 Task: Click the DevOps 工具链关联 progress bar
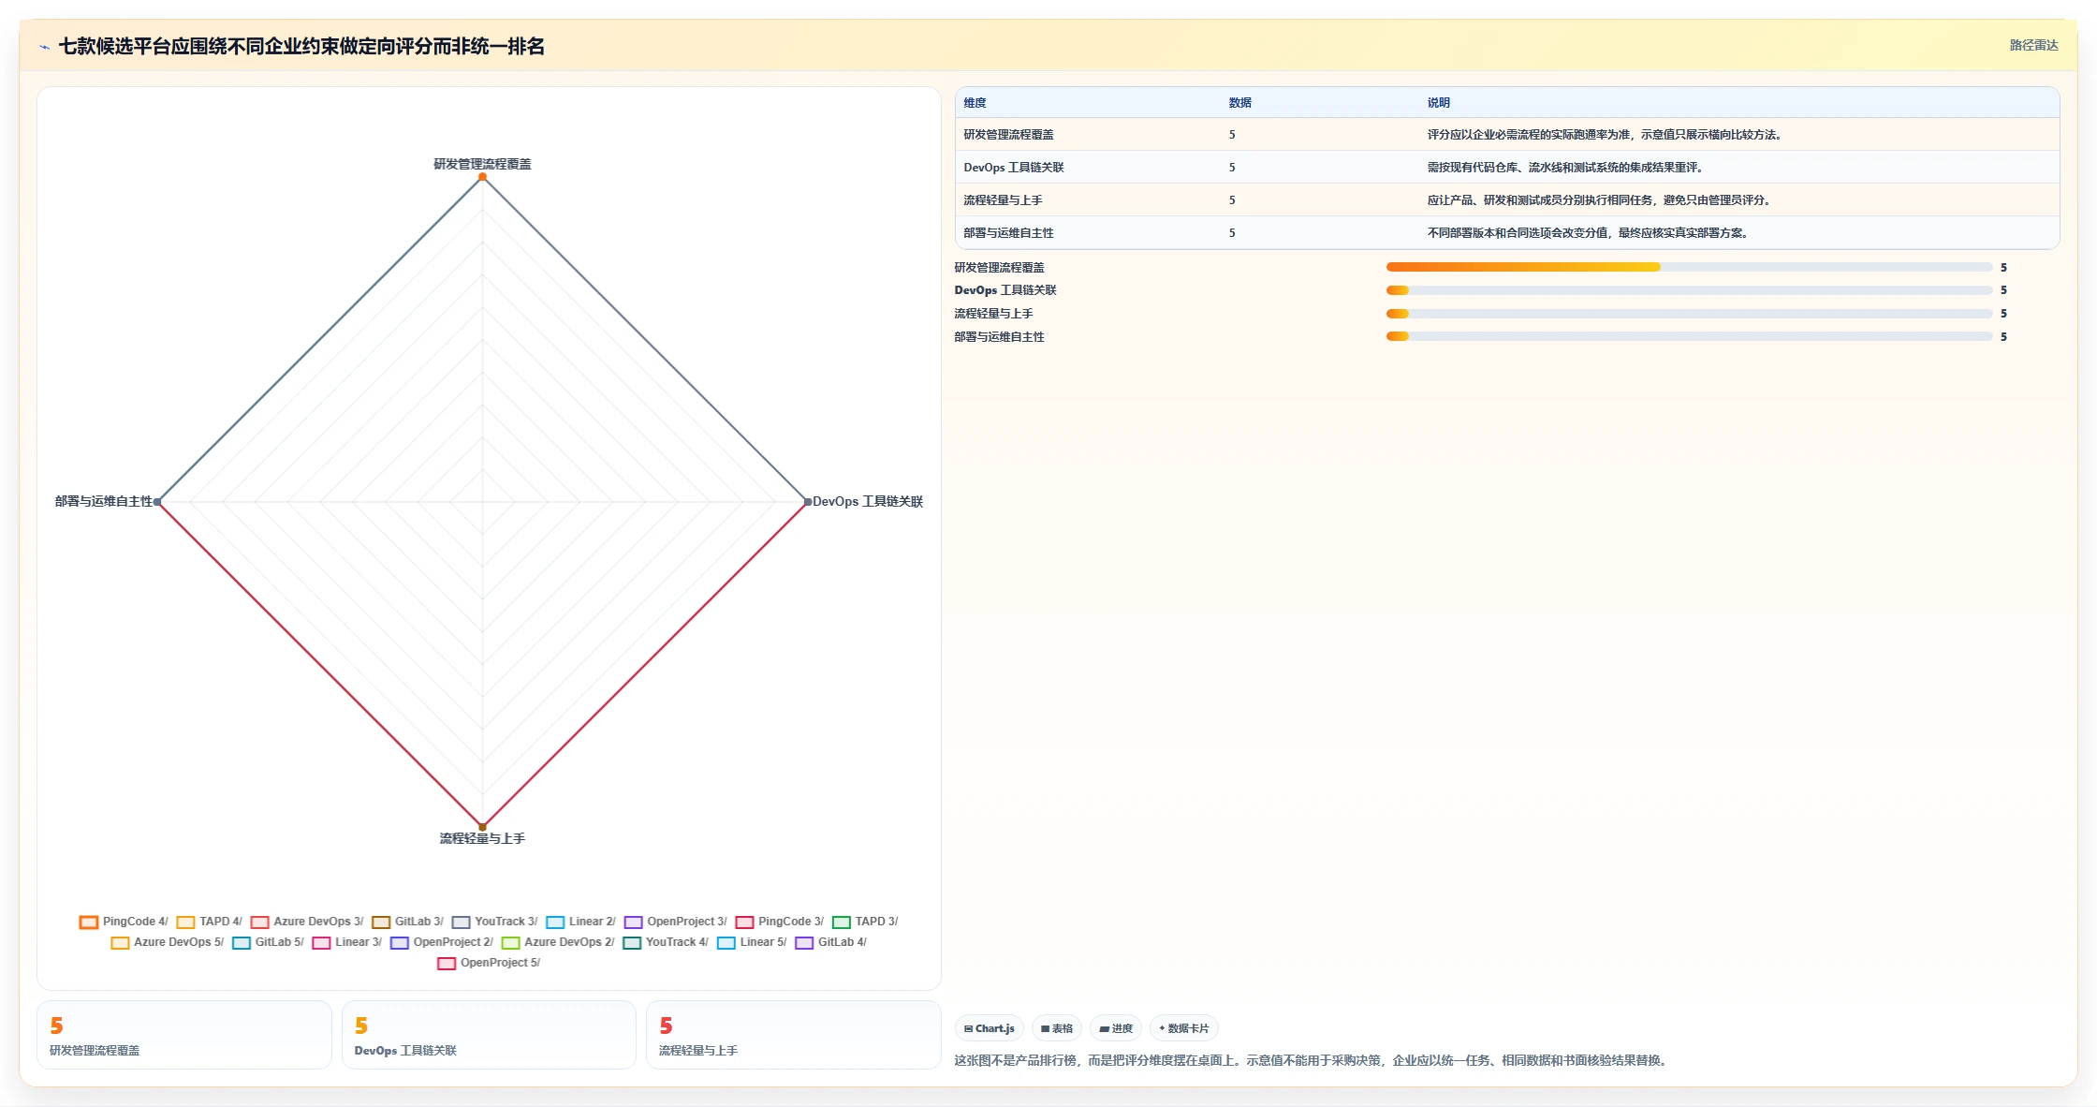(x=1689, y=290)
